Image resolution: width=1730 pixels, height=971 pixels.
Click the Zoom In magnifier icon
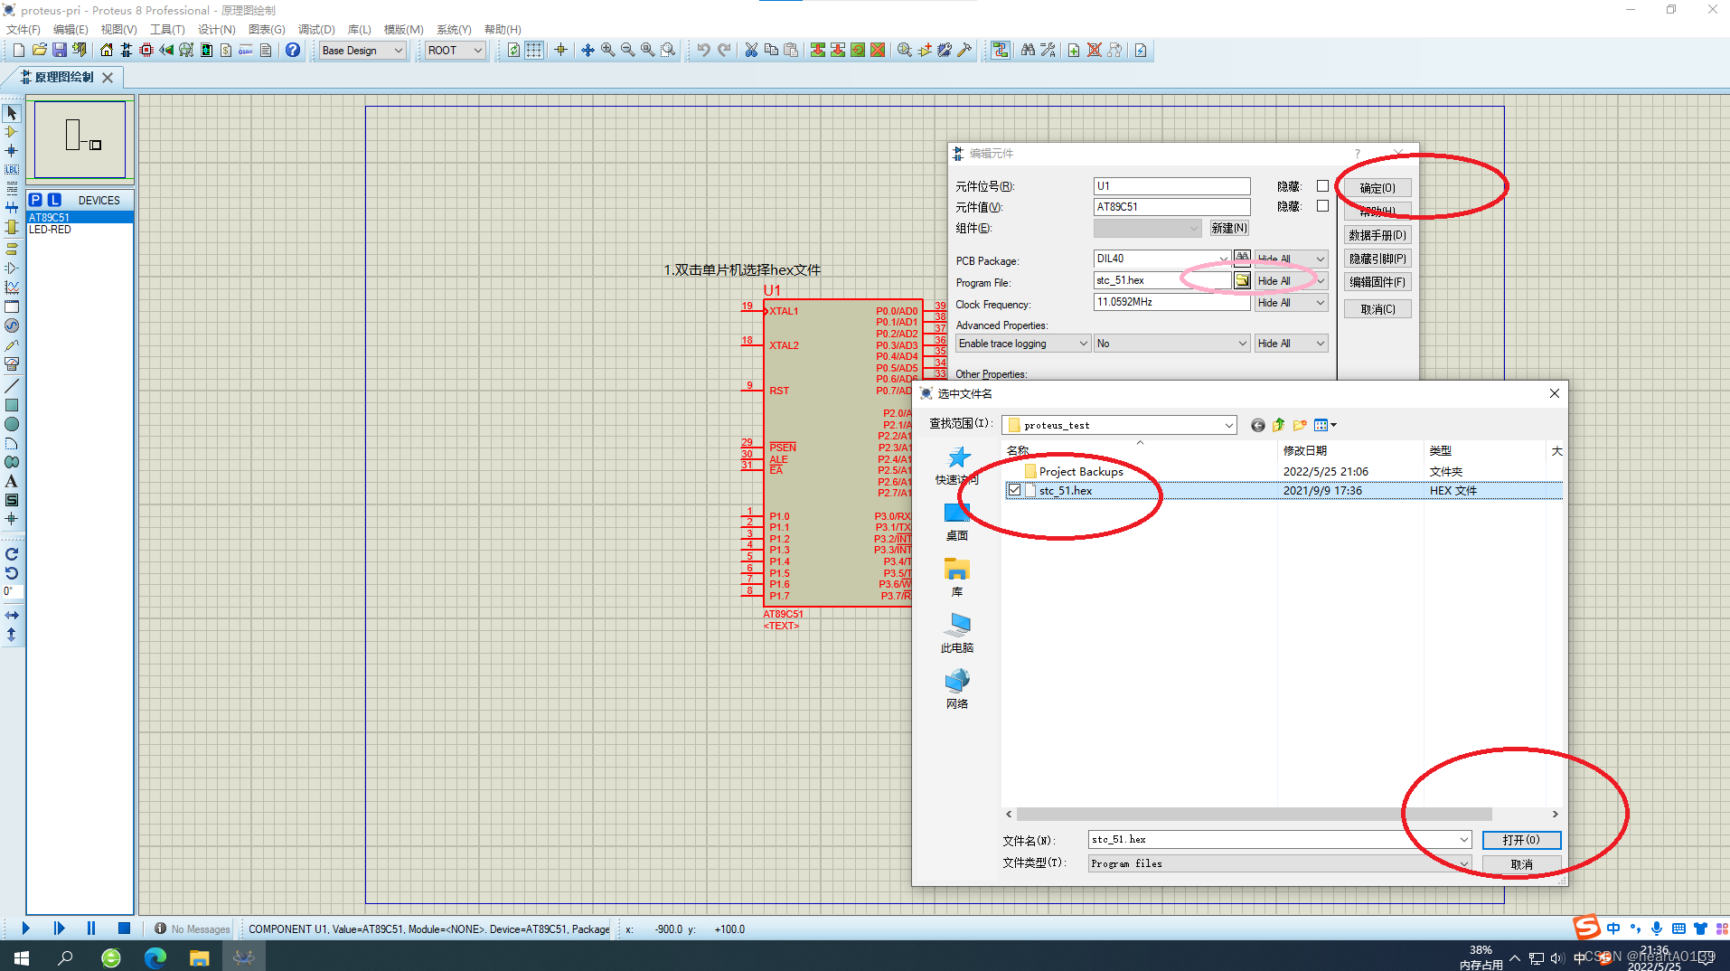point(607,51)
